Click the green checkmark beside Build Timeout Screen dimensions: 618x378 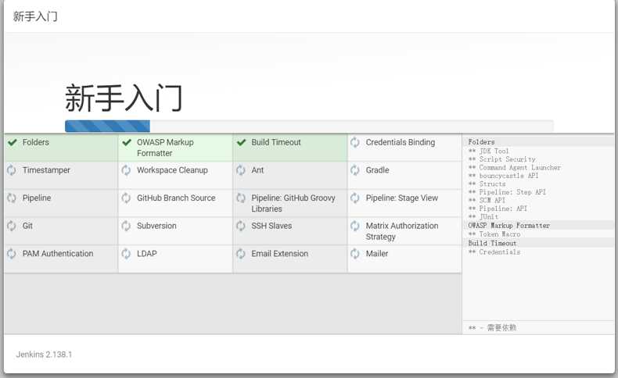241,142
